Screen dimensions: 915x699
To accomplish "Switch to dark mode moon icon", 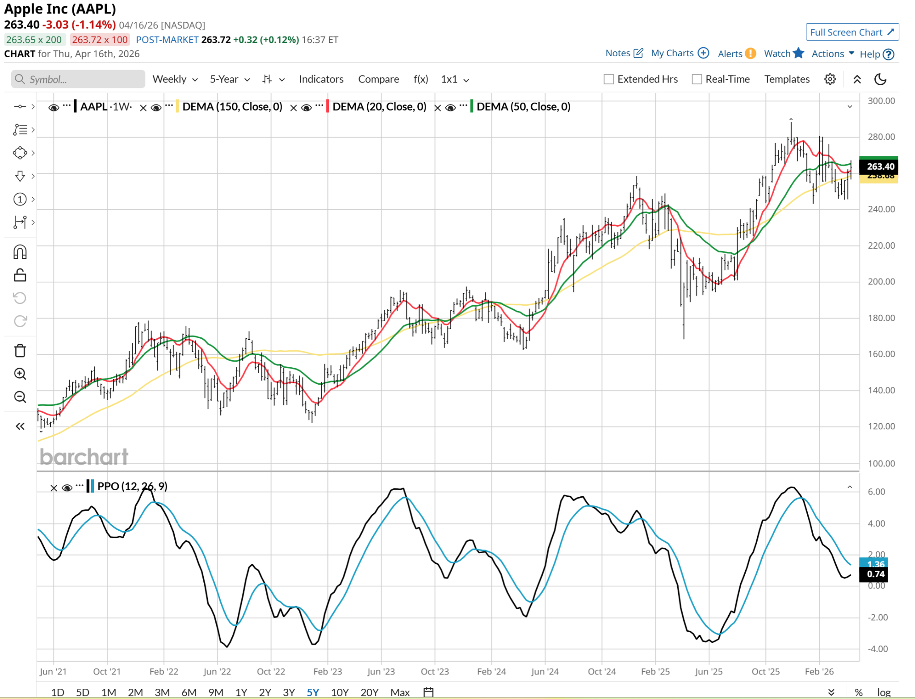I will click(x=880, y=79).
